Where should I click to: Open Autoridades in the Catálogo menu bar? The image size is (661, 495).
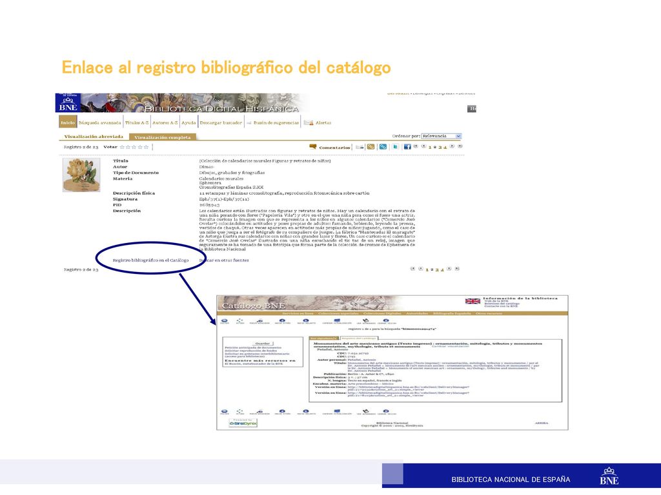[x=417, y=313]
